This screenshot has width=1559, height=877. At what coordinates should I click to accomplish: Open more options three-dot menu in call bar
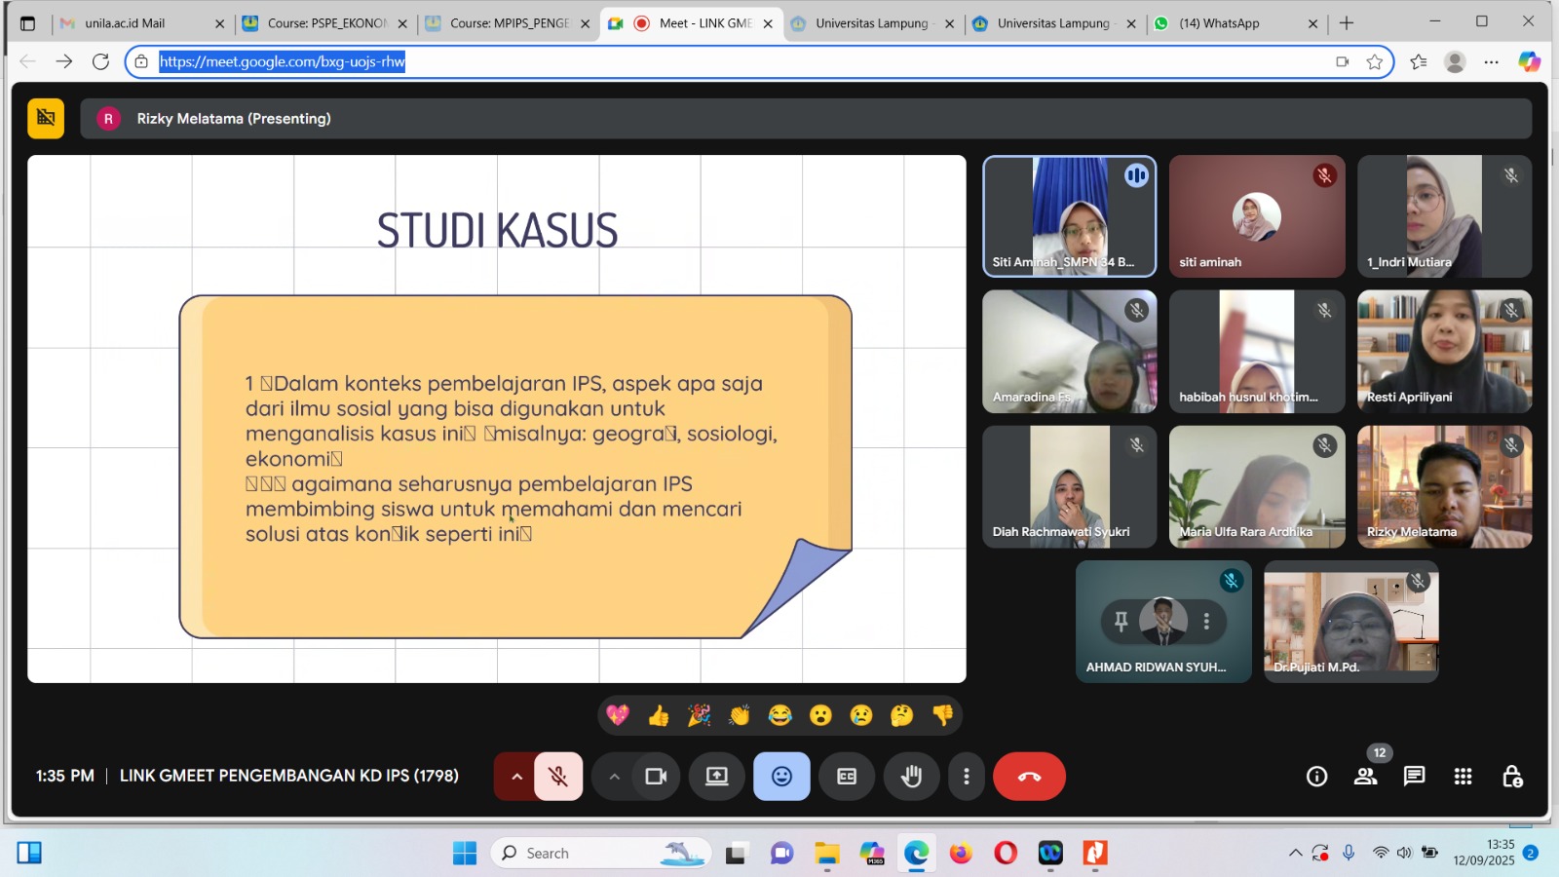[966, 777]
